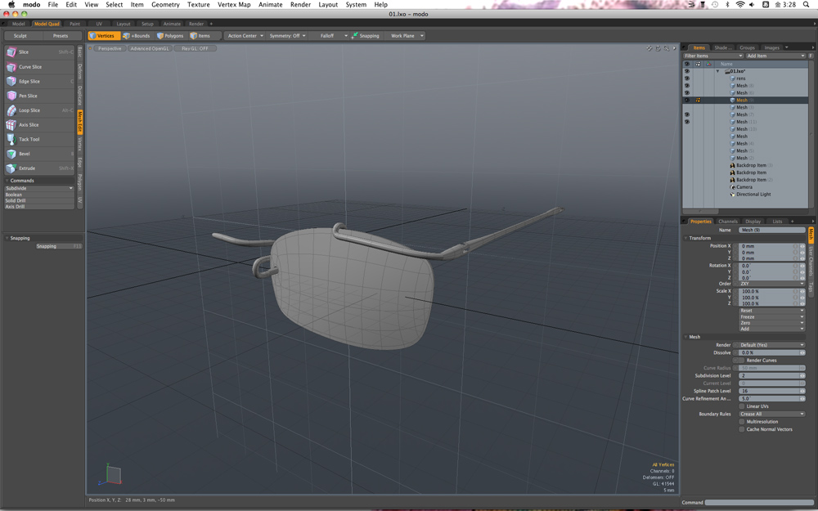818x511 pixels.
Task: Click the Sculpt button
Action: click(20, 36)
